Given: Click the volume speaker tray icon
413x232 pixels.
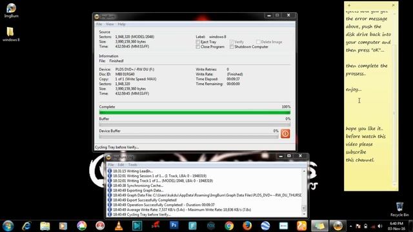Looking at the screenshot, I should point(380,226).
